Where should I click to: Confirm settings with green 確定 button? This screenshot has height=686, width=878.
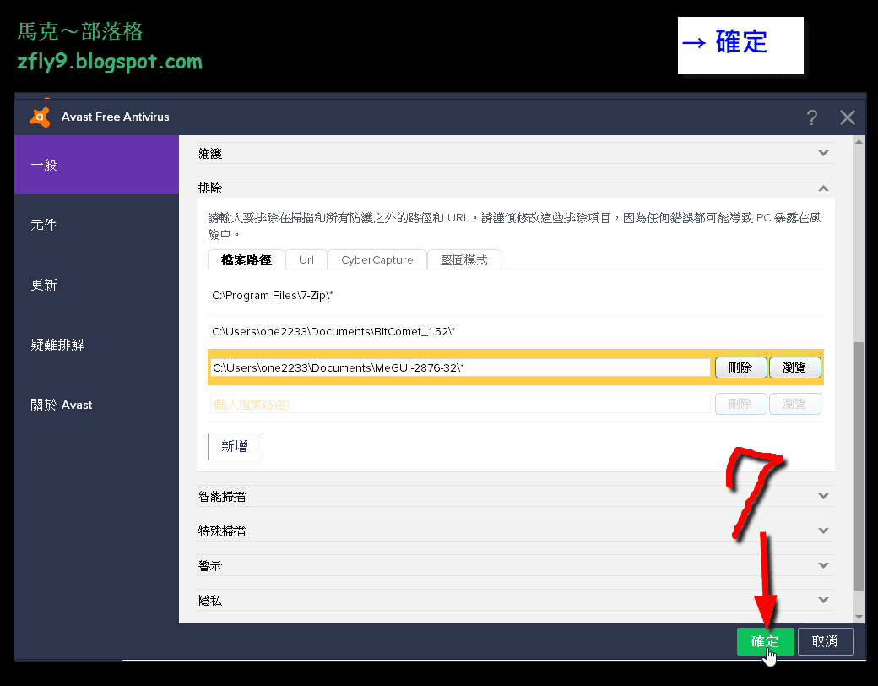[x=765, y=641]
